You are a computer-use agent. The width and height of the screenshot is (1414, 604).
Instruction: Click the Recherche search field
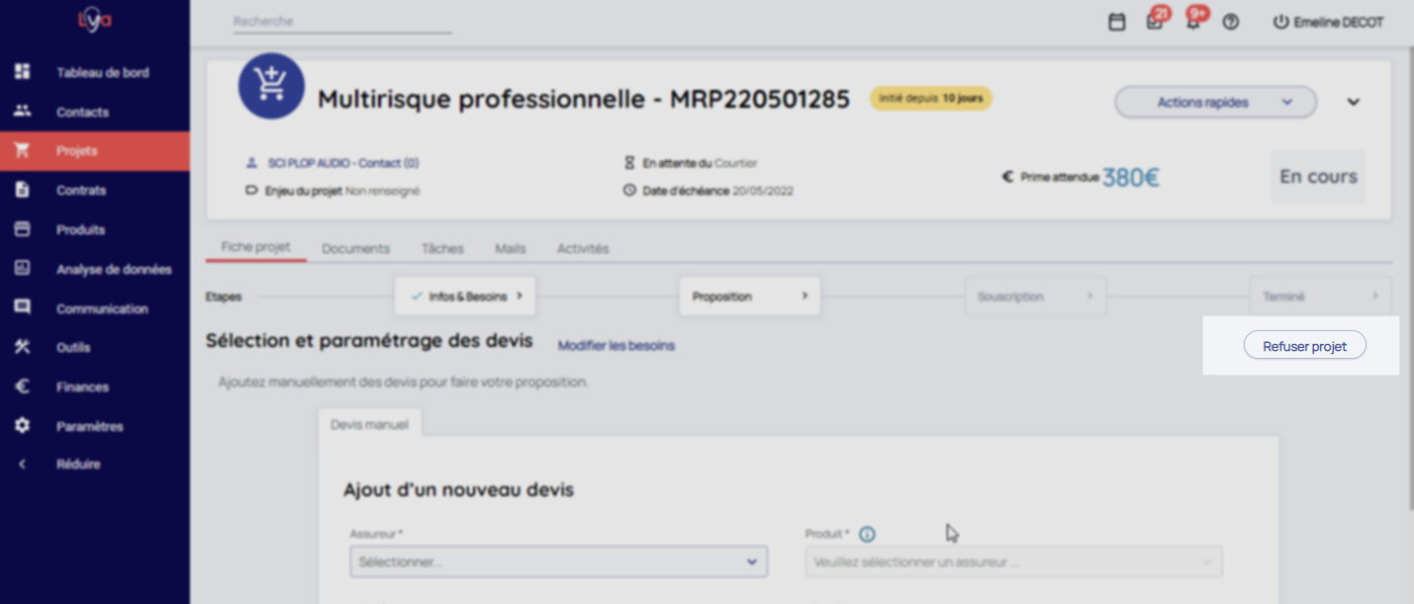[x=341, y=22]
